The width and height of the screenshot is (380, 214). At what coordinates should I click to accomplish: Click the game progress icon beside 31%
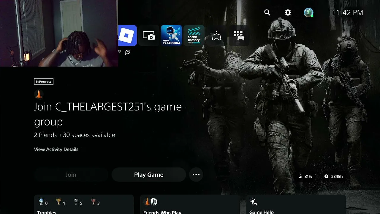coord(300,177)
